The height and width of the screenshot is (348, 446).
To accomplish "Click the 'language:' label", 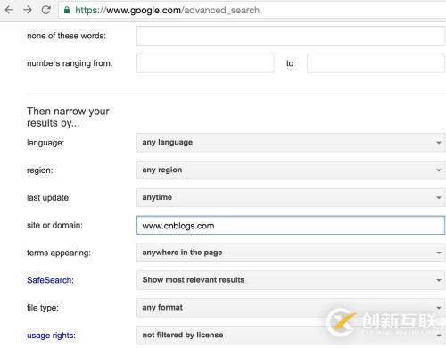I will [x=45, y=143].
